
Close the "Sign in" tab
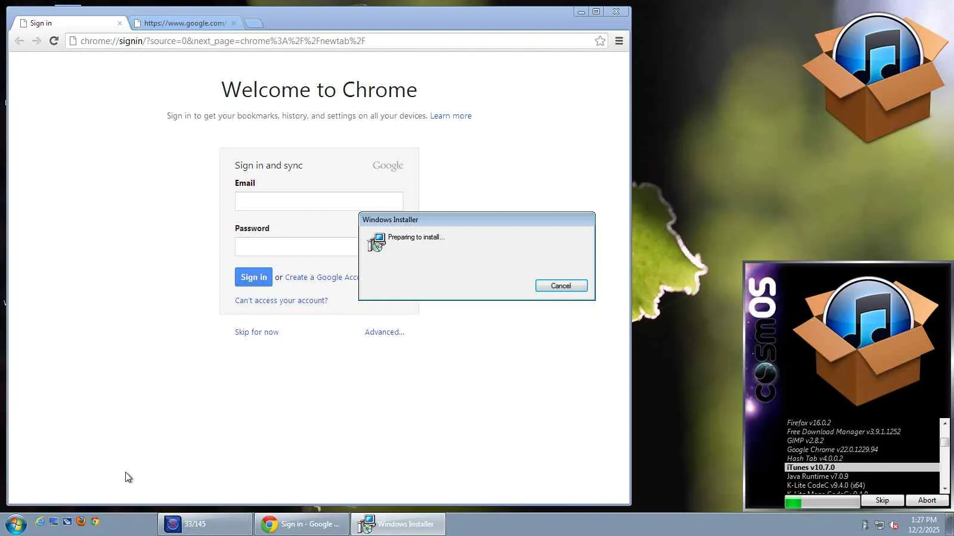[120, 23]
